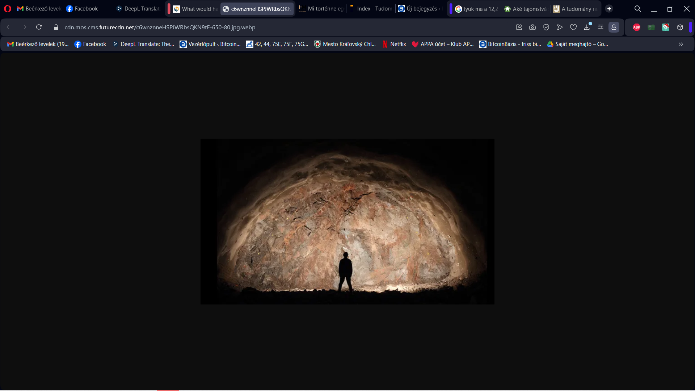Go forward to next page
Image resolution: width=695 pixels, height=391 pixels.
click(25, 27)
